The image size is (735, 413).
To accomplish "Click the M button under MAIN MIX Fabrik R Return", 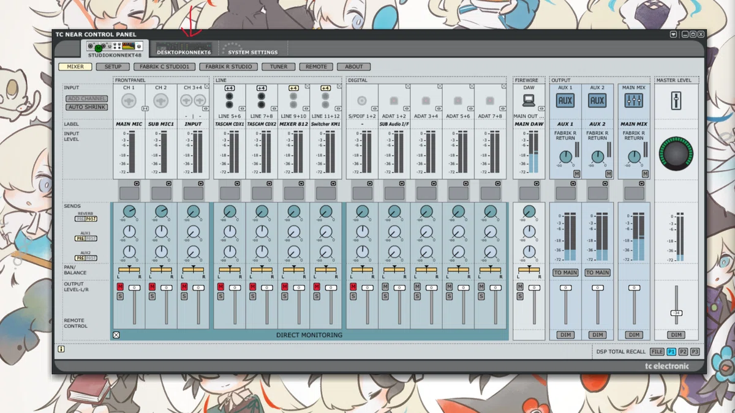I will [x=644, y=174].
